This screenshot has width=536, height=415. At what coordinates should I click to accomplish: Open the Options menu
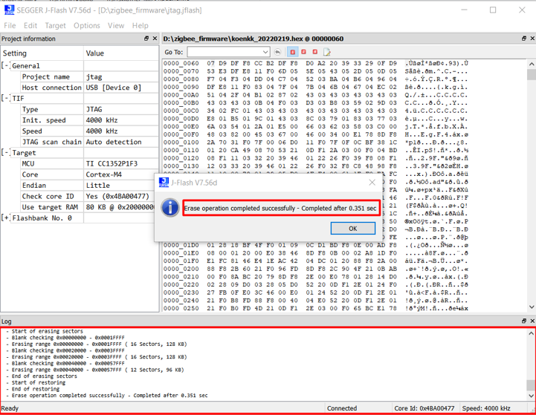click(87, 25)
